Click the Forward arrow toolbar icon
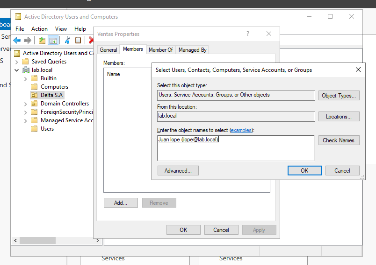376x265 pixels. tap(28, 40)
